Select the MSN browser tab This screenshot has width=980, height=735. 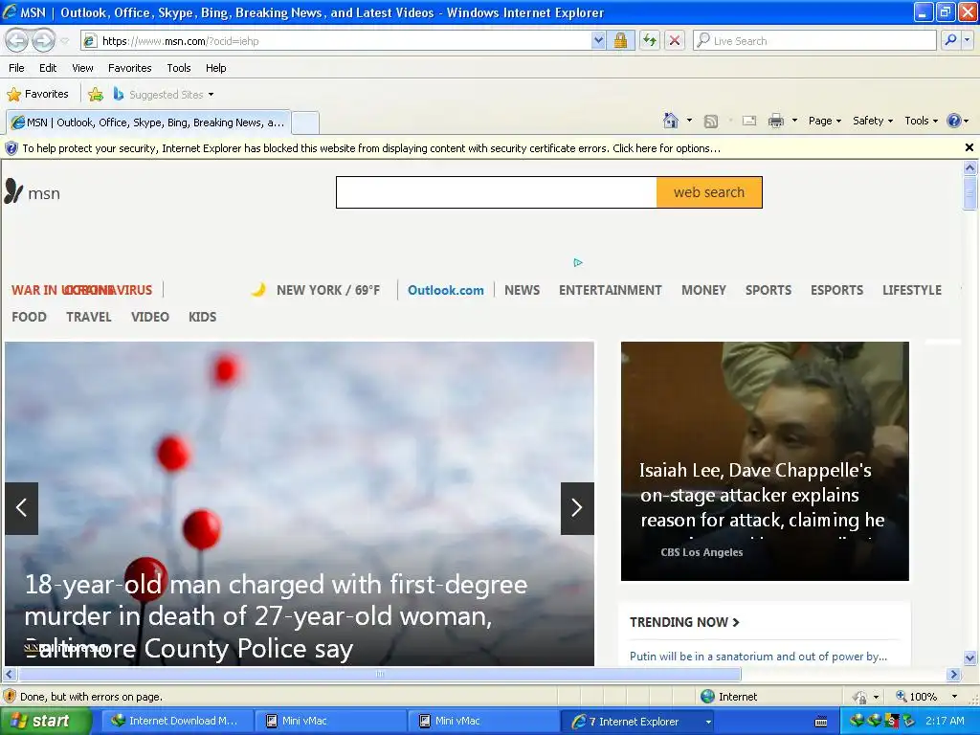pyautogui.click(x=148, y=122)
